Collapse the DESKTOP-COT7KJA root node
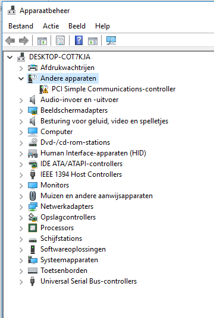 point(10,57)
